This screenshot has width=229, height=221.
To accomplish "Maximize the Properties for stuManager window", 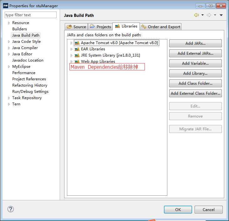I will point(211,6).
